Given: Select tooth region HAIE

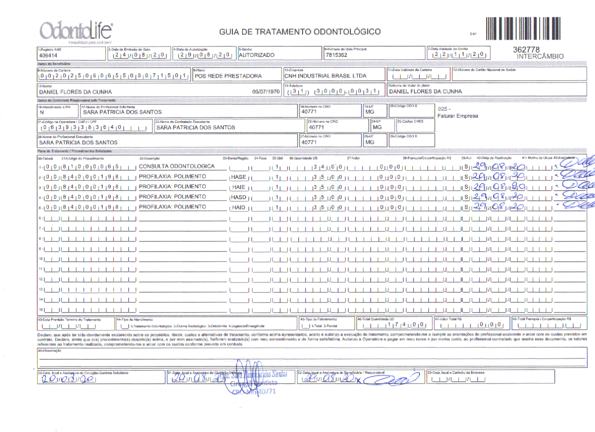Looking at the screenshot, I should click(239, 187).
